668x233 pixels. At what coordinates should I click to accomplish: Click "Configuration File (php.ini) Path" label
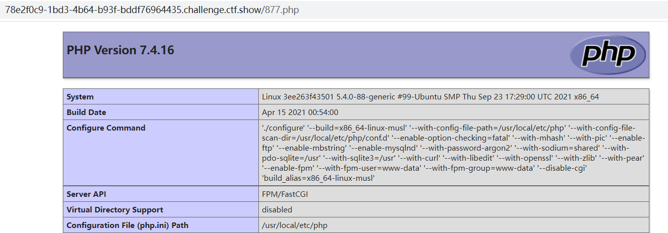tap(128, 225)
